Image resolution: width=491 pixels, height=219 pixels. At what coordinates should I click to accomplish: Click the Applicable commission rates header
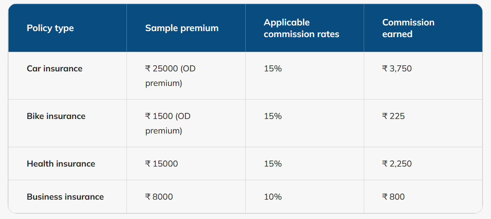click(x=301, y=28)
